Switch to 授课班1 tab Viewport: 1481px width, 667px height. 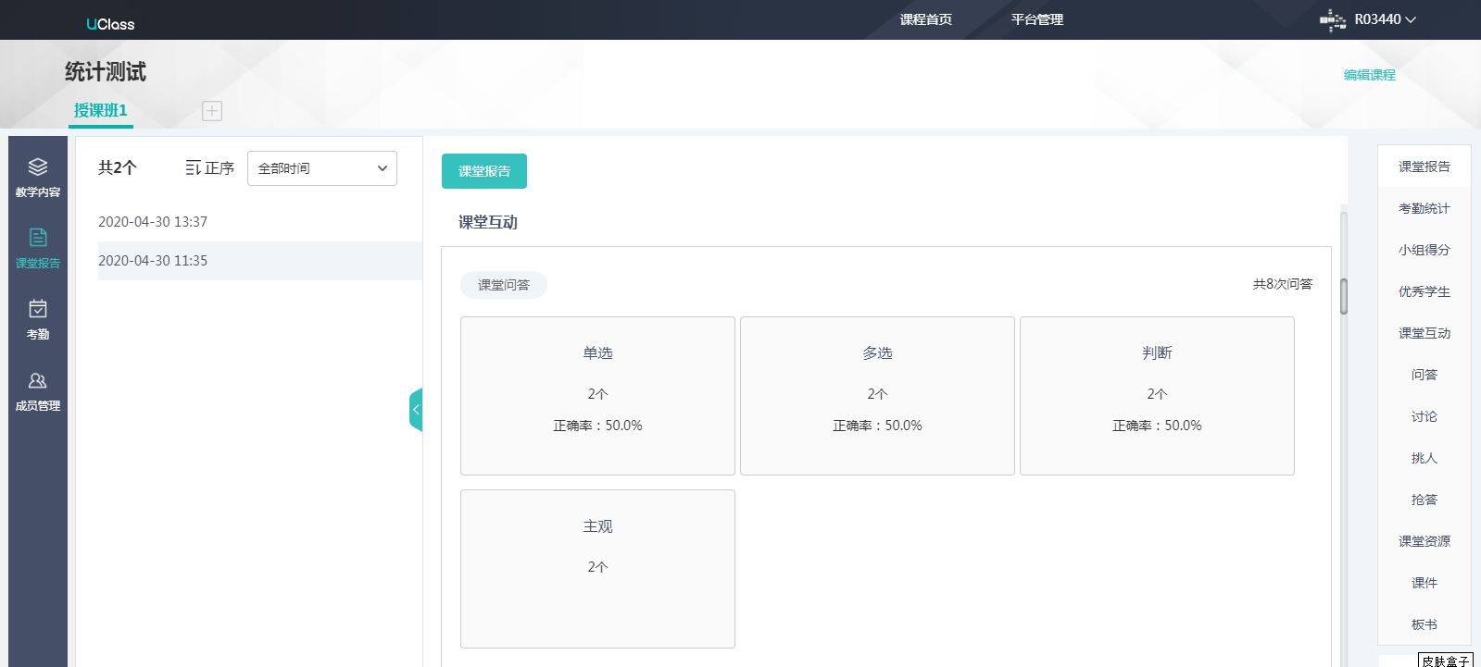101,110
